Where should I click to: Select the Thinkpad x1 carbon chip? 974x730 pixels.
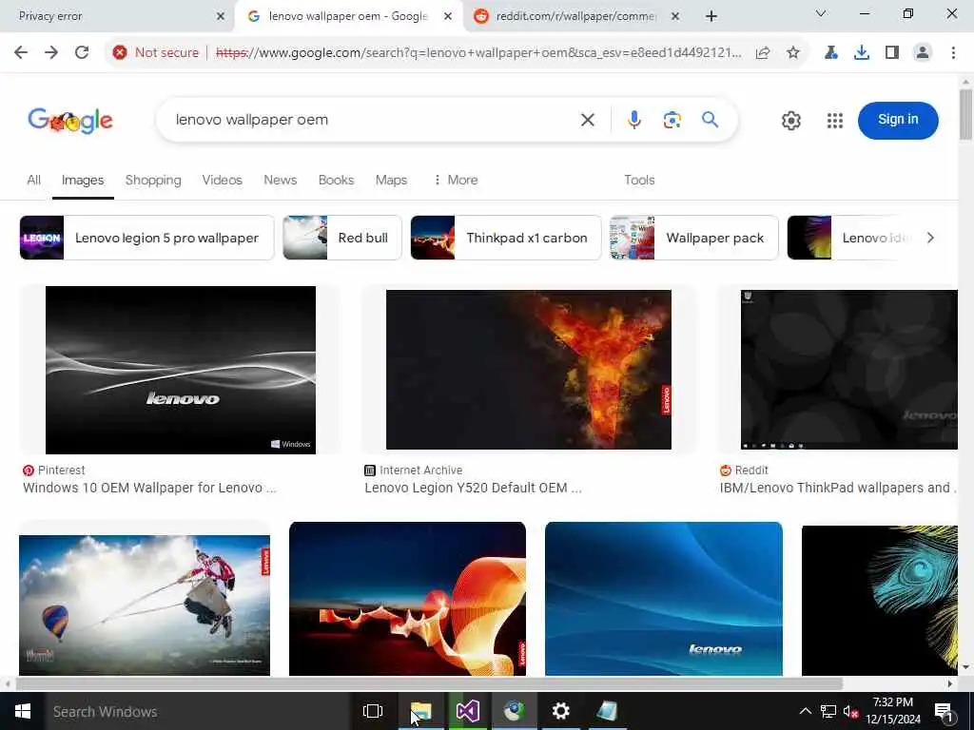pyautogui.click(x=506, y=238)
